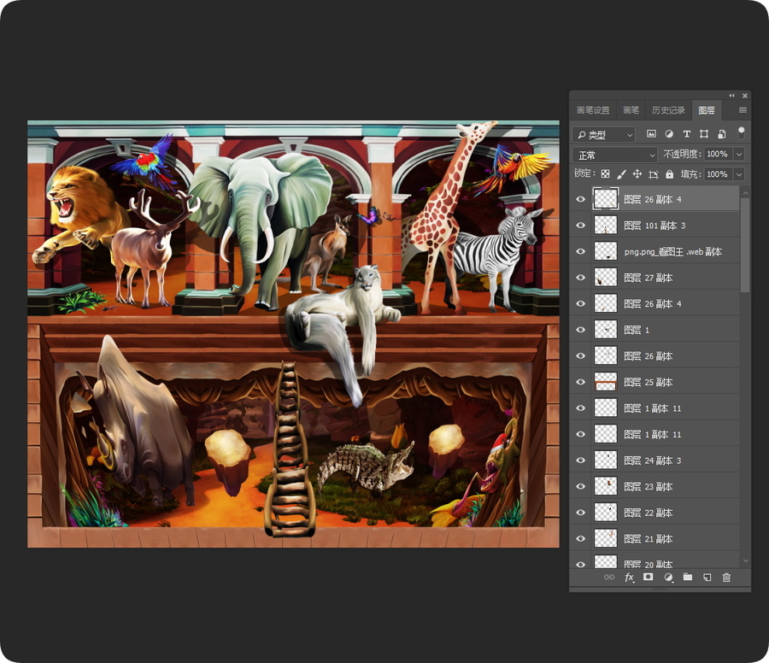Create a new layer group folder
Viewport: 769px width, 663px height.
(688, 578)
